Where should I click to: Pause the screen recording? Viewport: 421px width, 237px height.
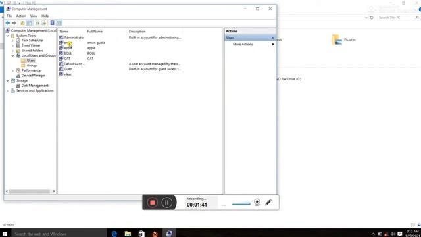(166, 202)
